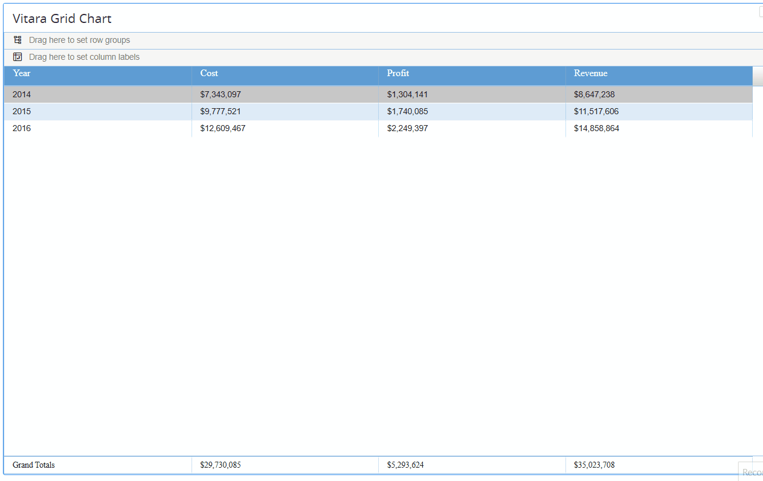Select the 2016 year cell
The height and width of the screenshot is (481, 763).
pyautogui.click(x=22, y=128)
